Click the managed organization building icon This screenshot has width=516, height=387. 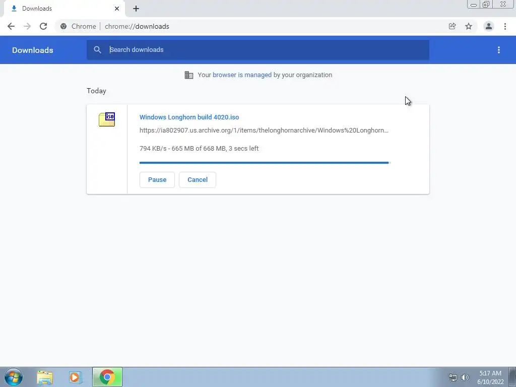point(189,75)
